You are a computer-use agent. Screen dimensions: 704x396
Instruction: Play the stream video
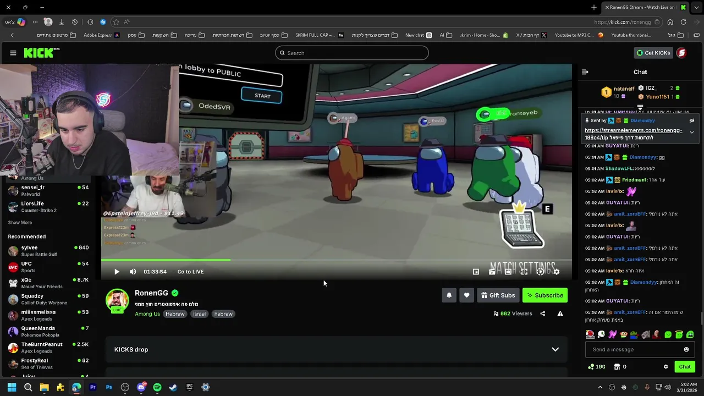point(117,272)
